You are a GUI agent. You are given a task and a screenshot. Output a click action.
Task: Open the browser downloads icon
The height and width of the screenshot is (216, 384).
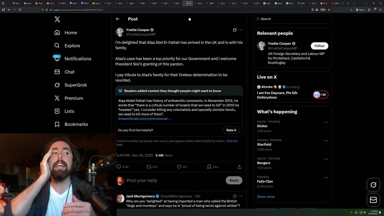(352, 10)
